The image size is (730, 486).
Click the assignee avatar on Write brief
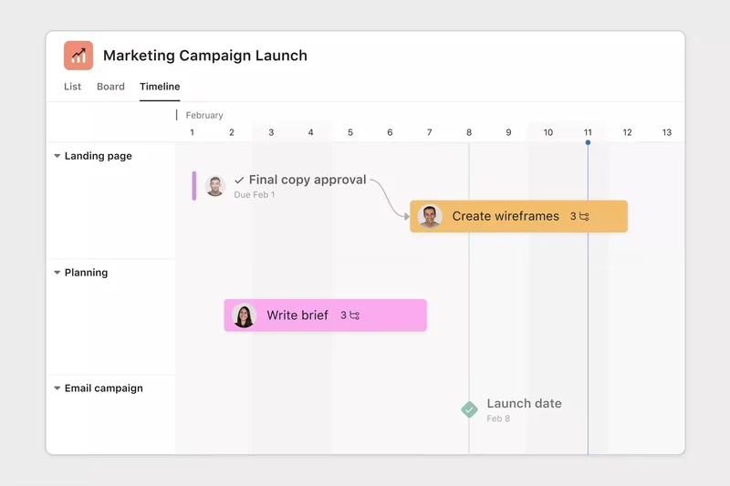pos(244,315)
